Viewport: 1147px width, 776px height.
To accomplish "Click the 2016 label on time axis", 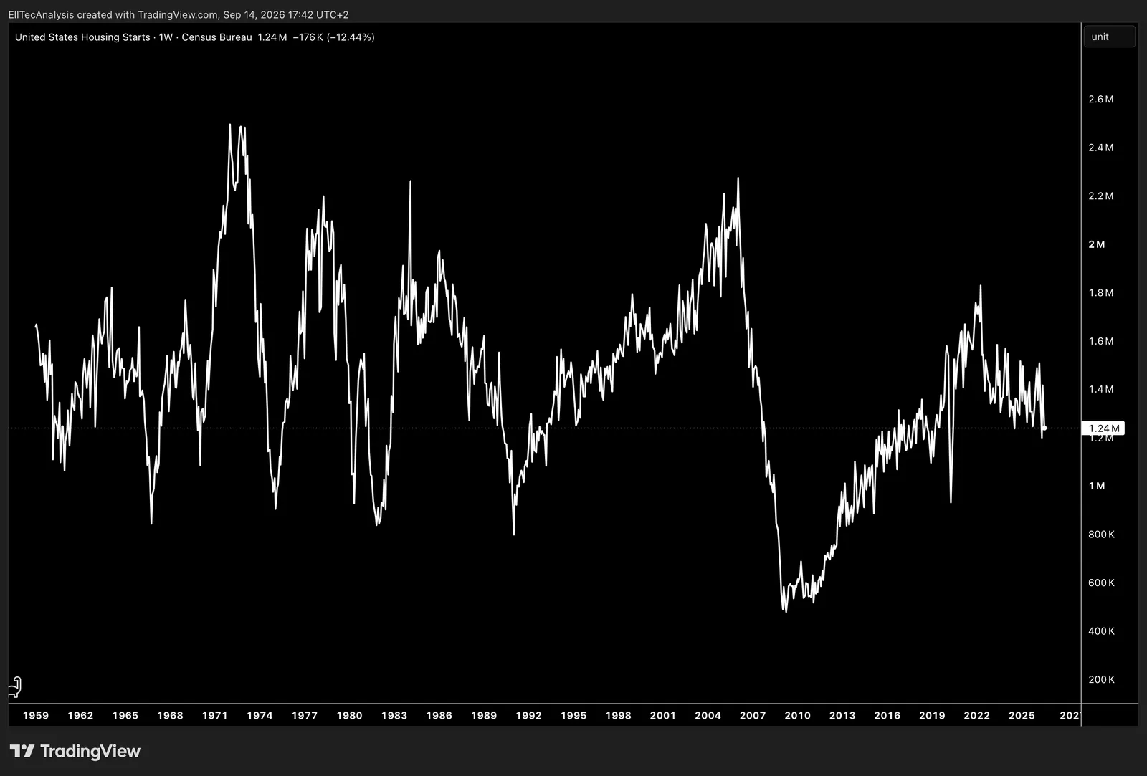I will 887,715.
